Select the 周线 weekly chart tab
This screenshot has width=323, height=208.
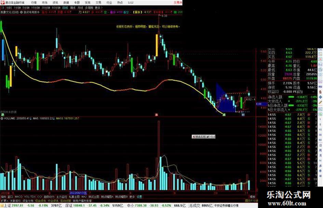pyautogui.click(x=73, y=8)
